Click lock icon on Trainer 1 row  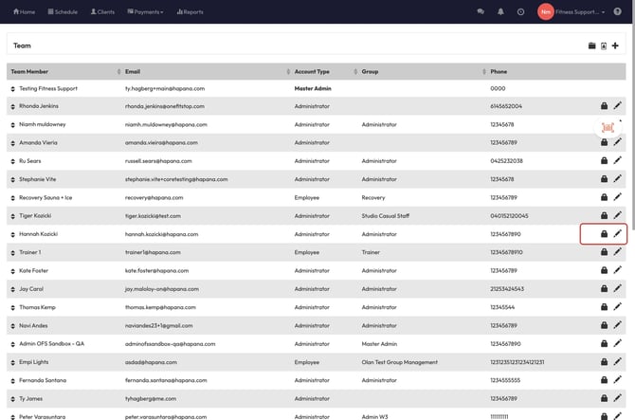[604, 252]
